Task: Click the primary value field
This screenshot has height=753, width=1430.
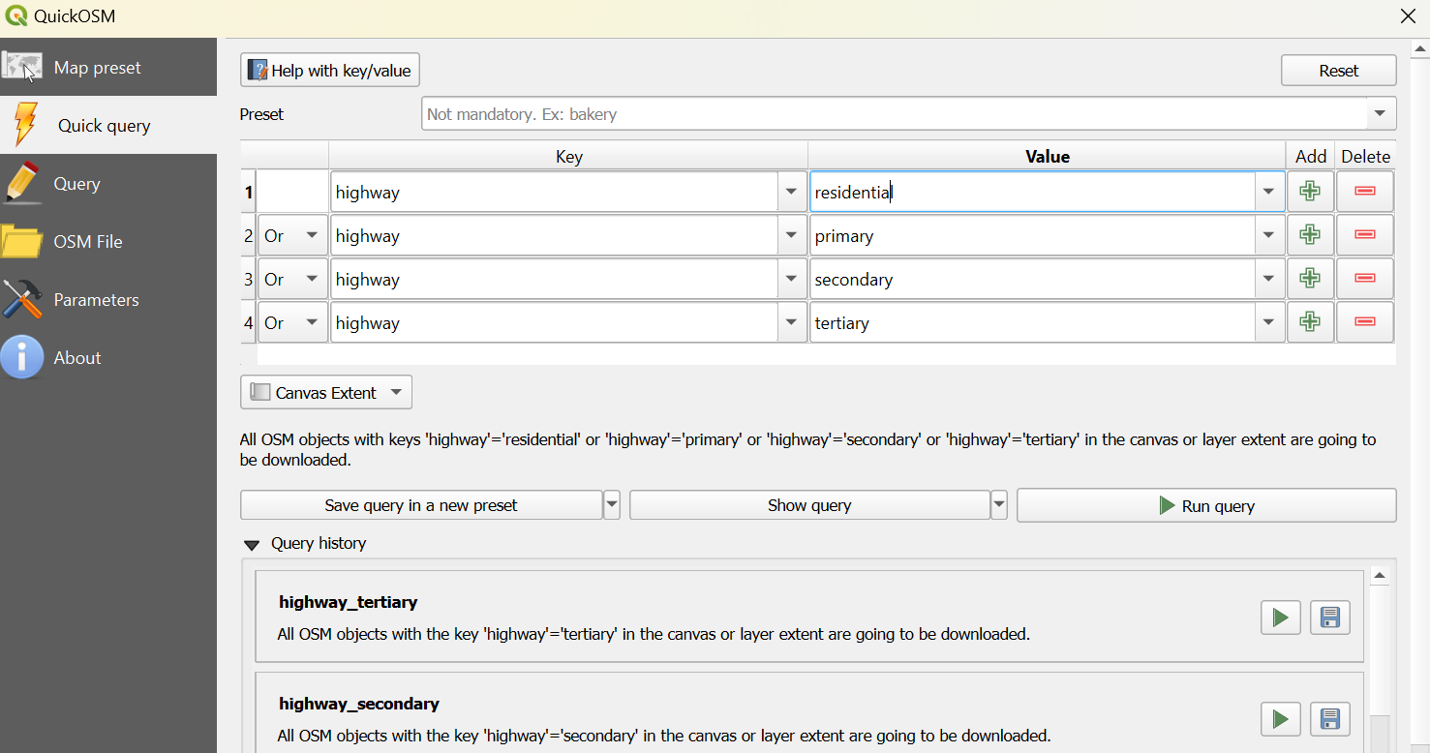Action: (1032, 236)
